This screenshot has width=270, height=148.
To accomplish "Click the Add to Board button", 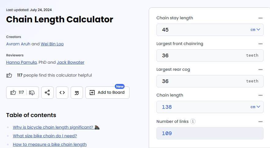I will 107,93.
